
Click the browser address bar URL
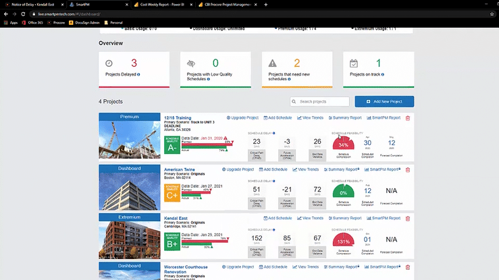(69, 14)
